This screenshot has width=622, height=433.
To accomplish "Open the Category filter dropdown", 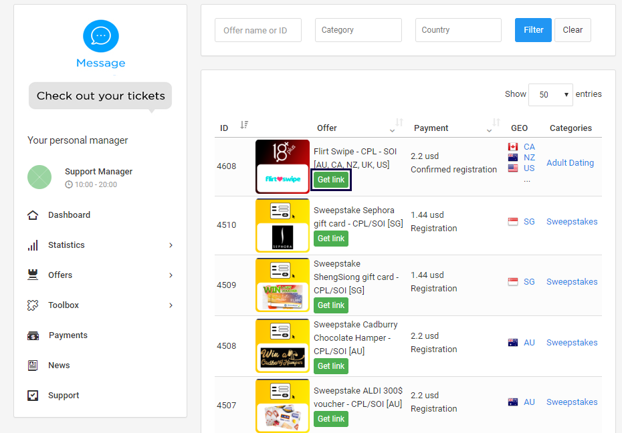I will 358,30.
